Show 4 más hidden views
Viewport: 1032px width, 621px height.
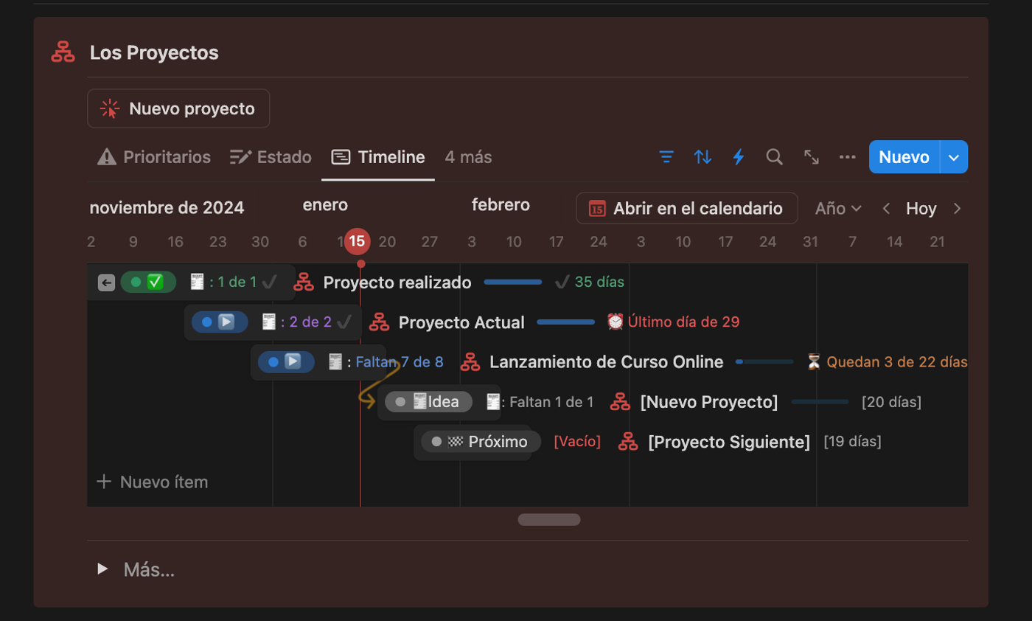pos(468,157)
